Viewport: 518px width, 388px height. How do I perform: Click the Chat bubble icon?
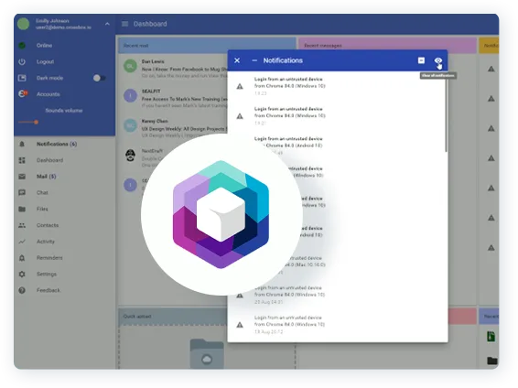(x=22, y=192)
